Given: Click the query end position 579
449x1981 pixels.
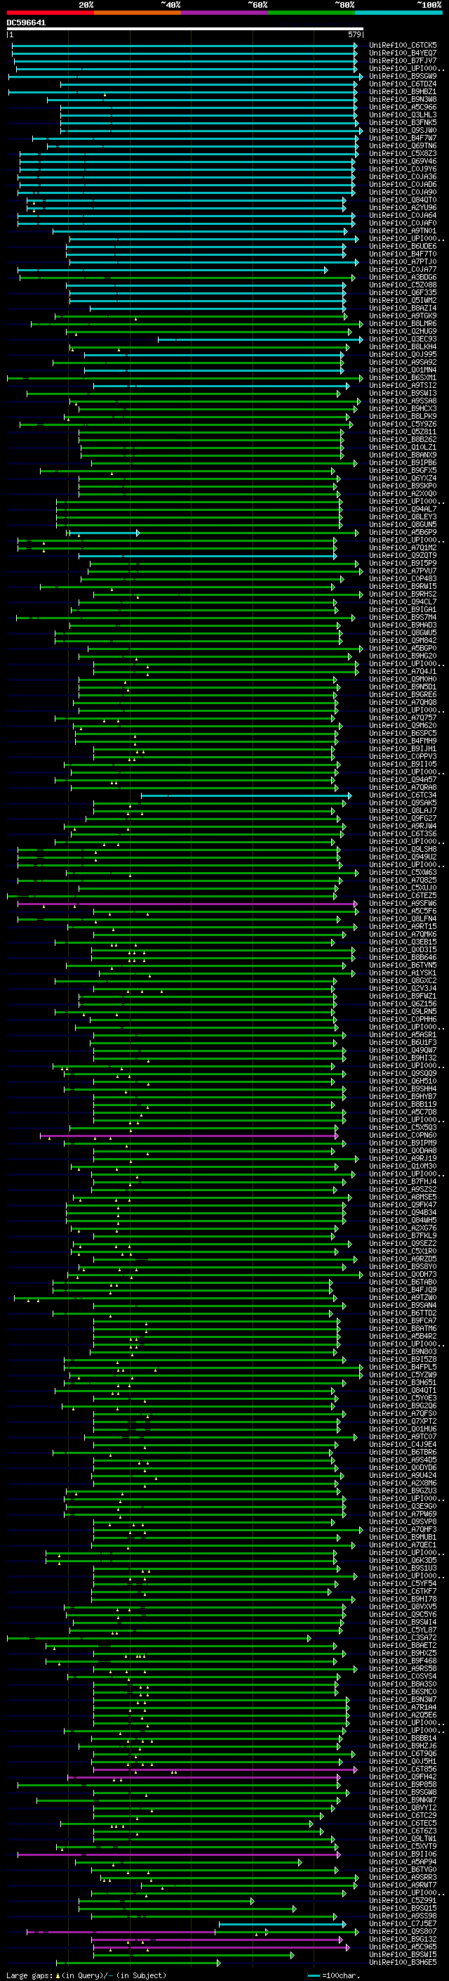Looking at the screenshot, I should (x=354, y=34).
